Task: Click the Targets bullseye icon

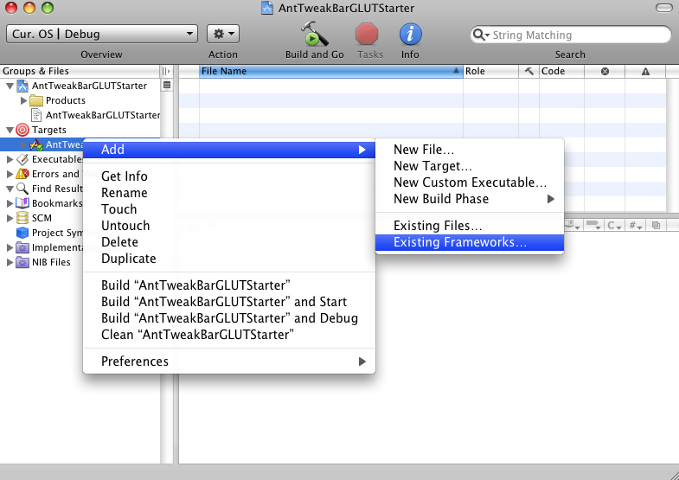Action: (x=22, y=130)
